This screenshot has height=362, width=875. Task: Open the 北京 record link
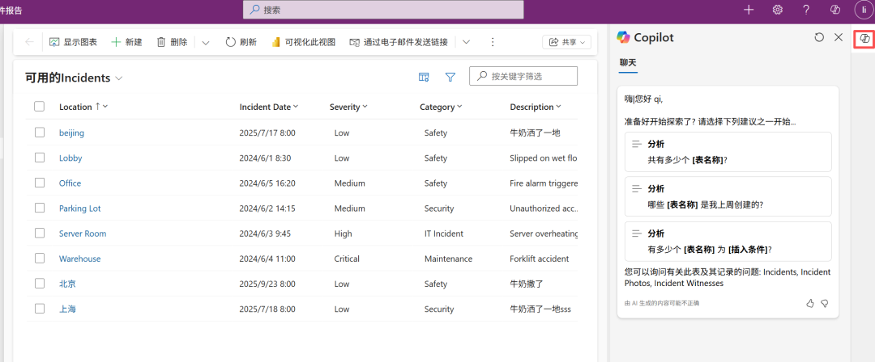(x=67, y=284)
